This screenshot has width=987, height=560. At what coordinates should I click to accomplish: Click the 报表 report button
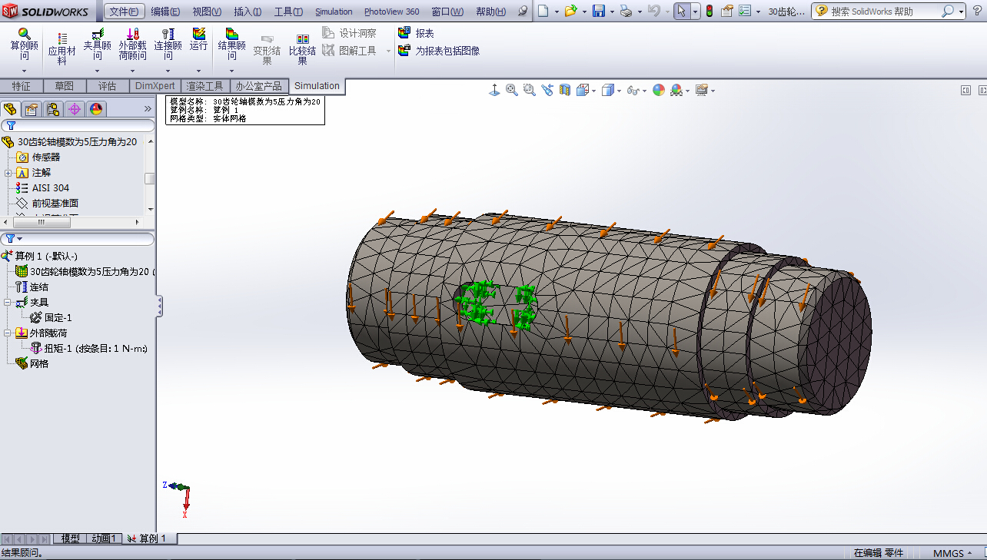[x=416, y=33]
